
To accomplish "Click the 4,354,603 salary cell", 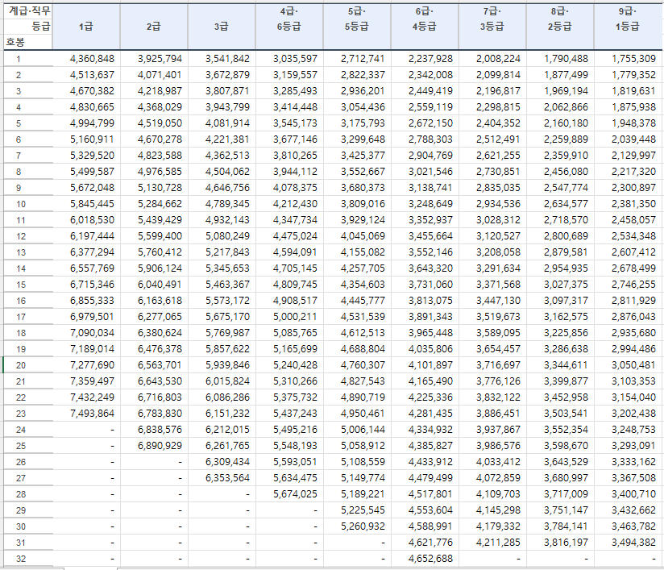I will click(358, 284).
